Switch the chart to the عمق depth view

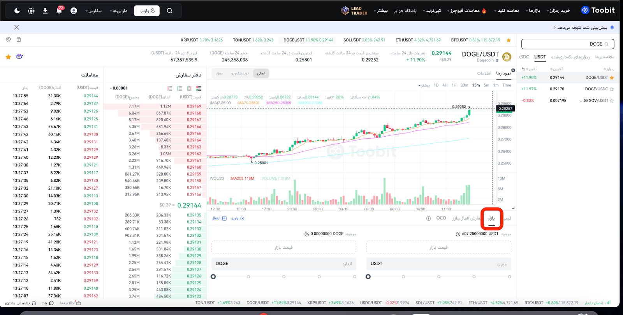coord(220,73)
